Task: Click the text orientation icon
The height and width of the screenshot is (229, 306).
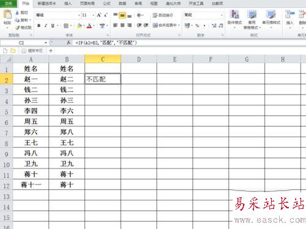Action: pyautogui.click(x=140, y=15)
